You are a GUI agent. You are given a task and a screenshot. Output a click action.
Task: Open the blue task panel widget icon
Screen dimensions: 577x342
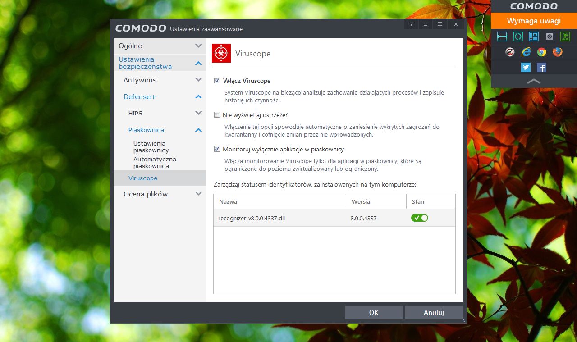coord(534,36)
